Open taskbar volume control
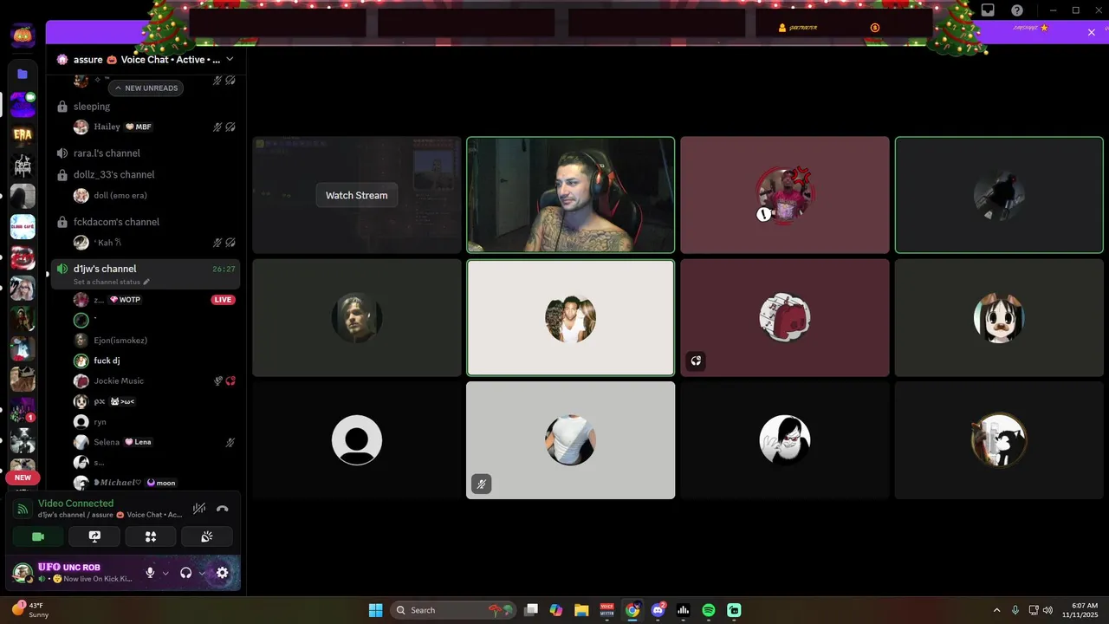 1048,610
